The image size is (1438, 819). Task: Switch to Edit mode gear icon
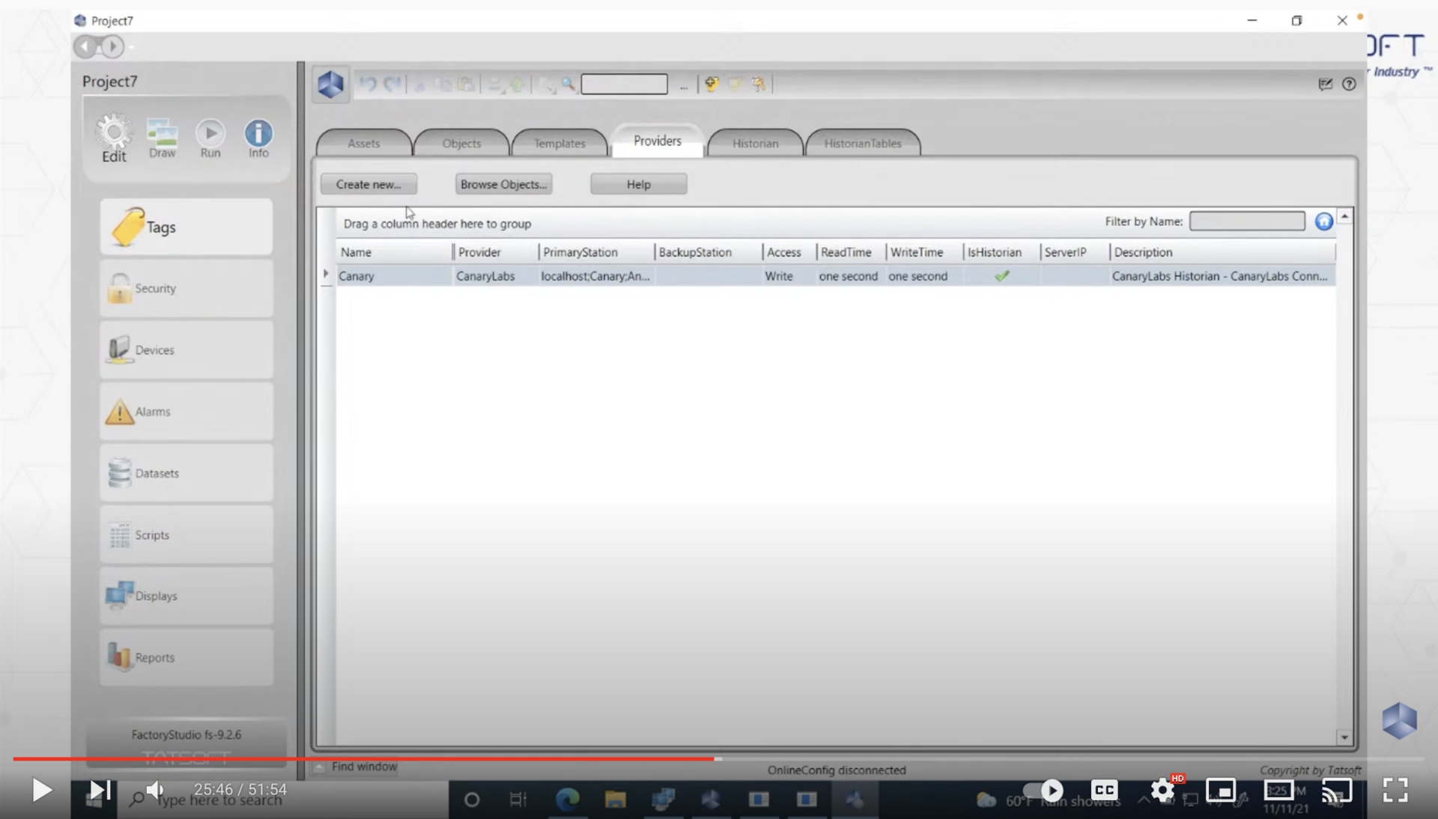(114, 138)
